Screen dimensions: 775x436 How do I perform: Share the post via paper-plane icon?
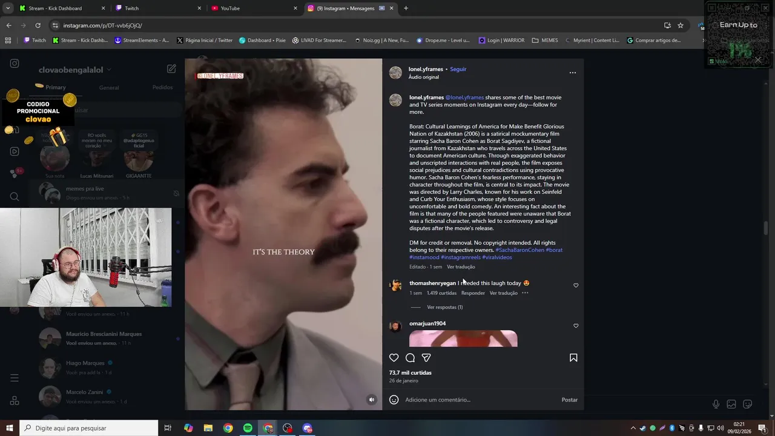(426, 358)
